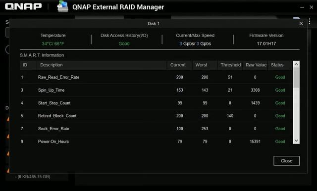This screenshot has width=317, height=191.
Task: Click the S.M.A.R.T. Information heading
Action: coord(42,55)
